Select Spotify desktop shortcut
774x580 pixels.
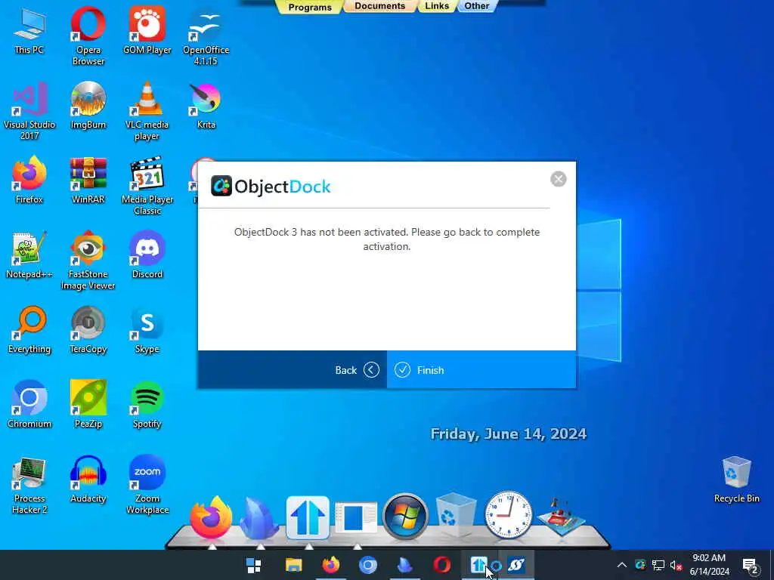147,405
